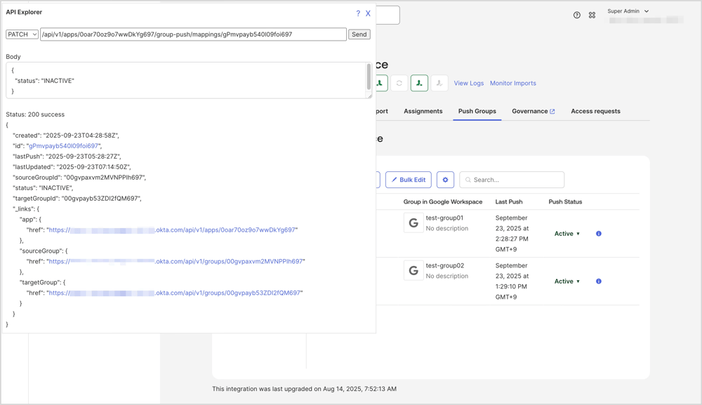This screenshot has height=405, width=702.
Task: Expand the Super Admin account menu
Action: tap(628, 11)
